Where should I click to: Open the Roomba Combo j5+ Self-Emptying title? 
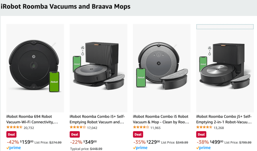pos(224,119)
